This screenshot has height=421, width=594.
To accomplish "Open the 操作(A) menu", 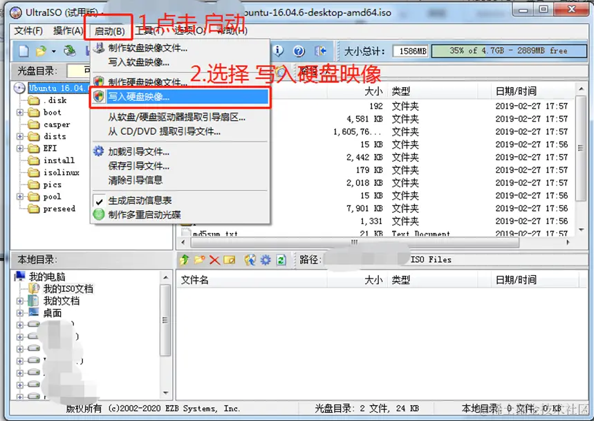I will pos(68,30).
